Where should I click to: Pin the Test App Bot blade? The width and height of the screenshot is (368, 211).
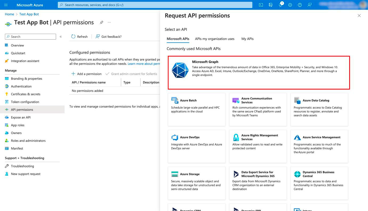point(102,23)
